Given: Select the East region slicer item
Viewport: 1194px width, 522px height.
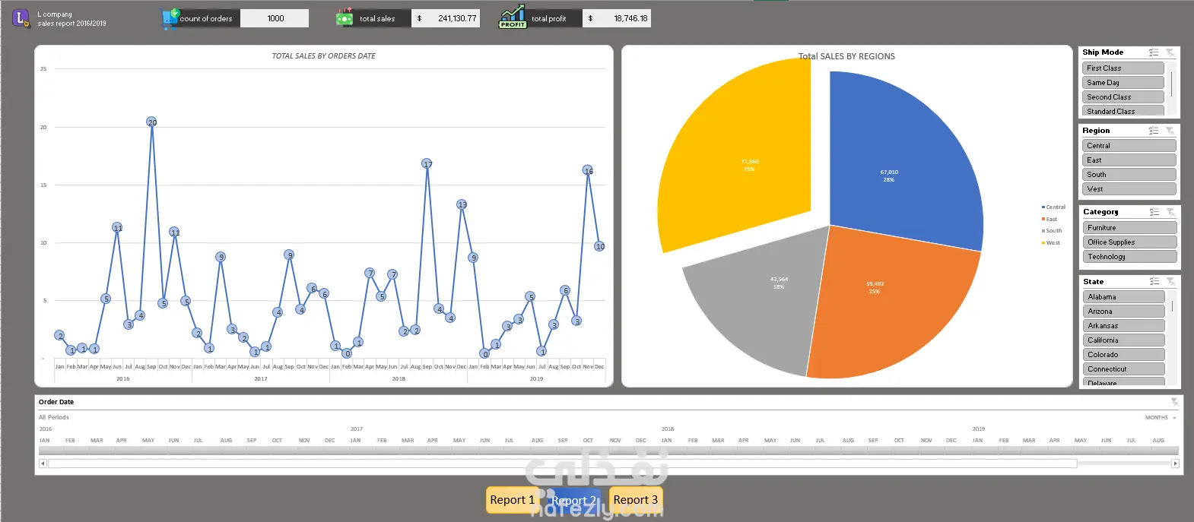Looking at the screenshot, I should click(x=1129, y=160).
